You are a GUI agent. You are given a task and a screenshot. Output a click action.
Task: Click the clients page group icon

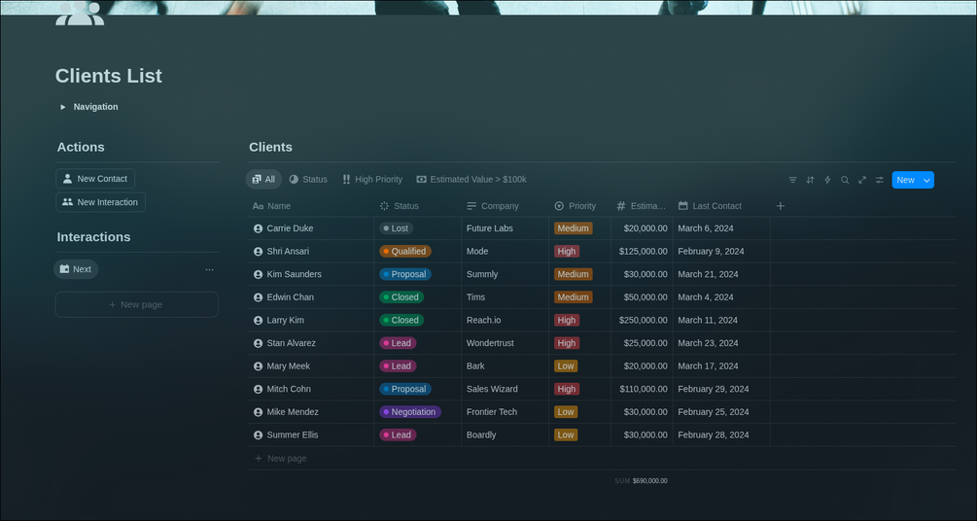tap(80, 13)
